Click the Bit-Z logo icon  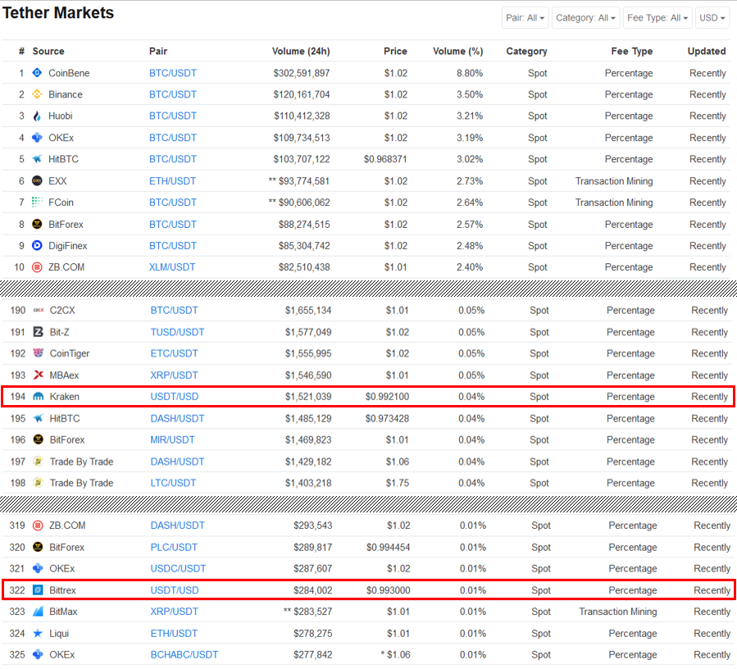pyautogui.click(x=39, y=332)
